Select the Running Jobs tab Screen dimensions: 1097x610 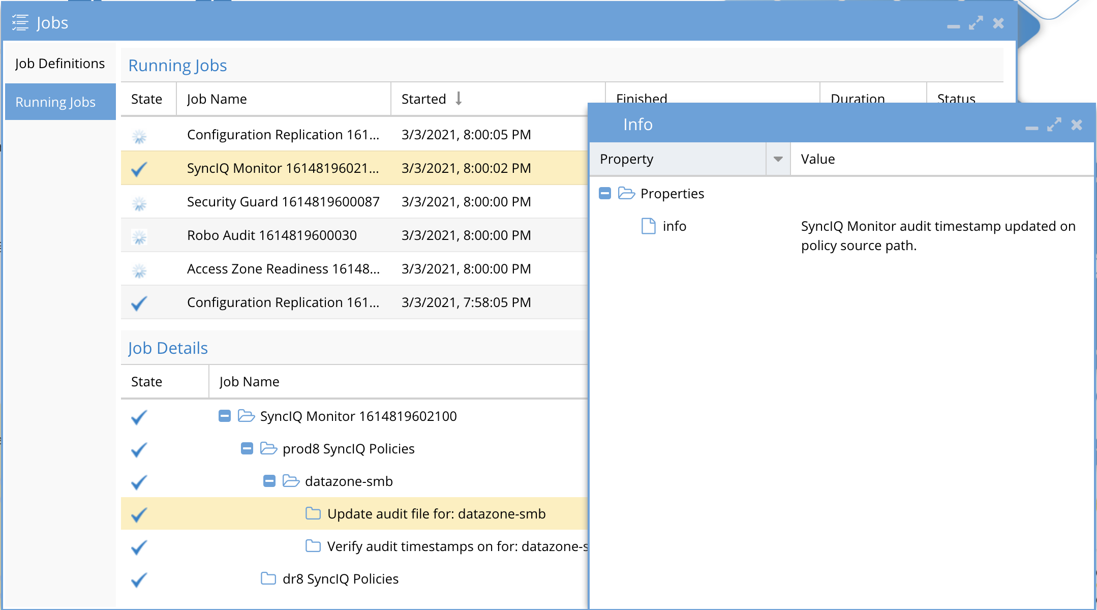pyautogui.click(x=60, y=102)
